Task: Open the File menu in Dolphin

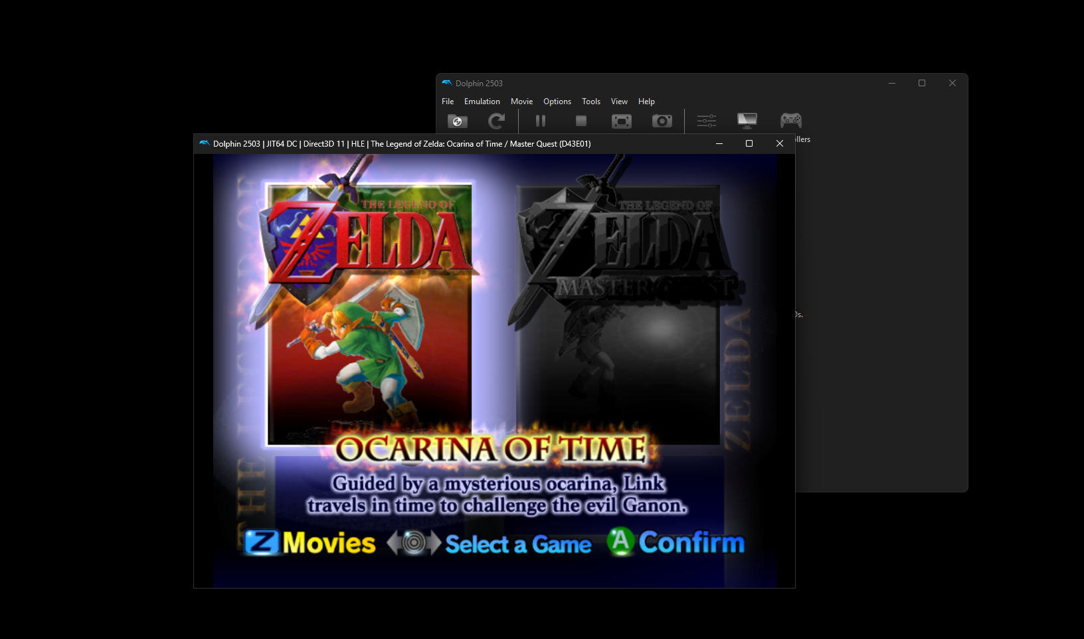Action: pos(448,102)
